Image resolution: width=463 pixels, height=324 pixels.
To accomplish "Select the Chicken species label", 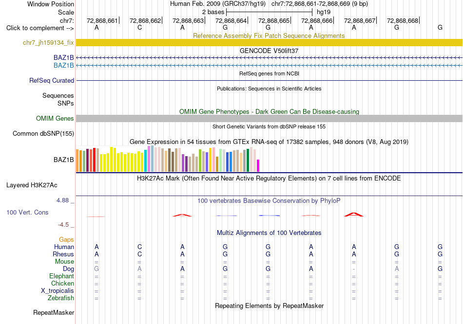I will click(x=62, y=283).
